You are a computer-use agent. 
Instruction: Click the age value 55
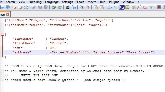[103, 25]
